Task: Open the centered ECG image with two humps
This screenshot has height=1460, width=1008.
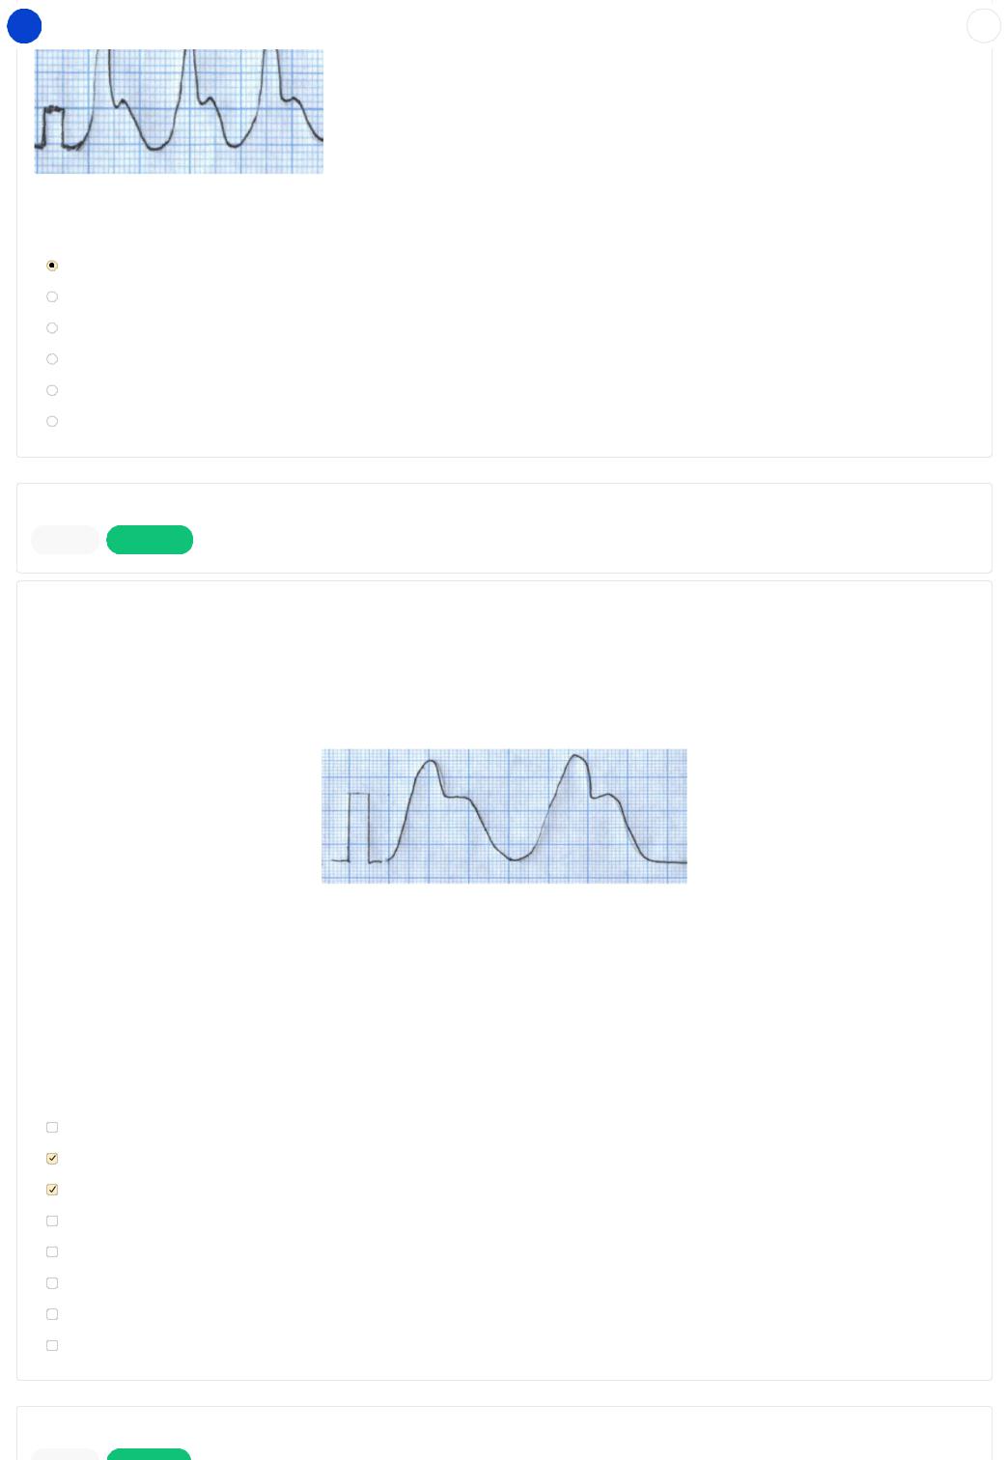Action: (x=504, y=816)
